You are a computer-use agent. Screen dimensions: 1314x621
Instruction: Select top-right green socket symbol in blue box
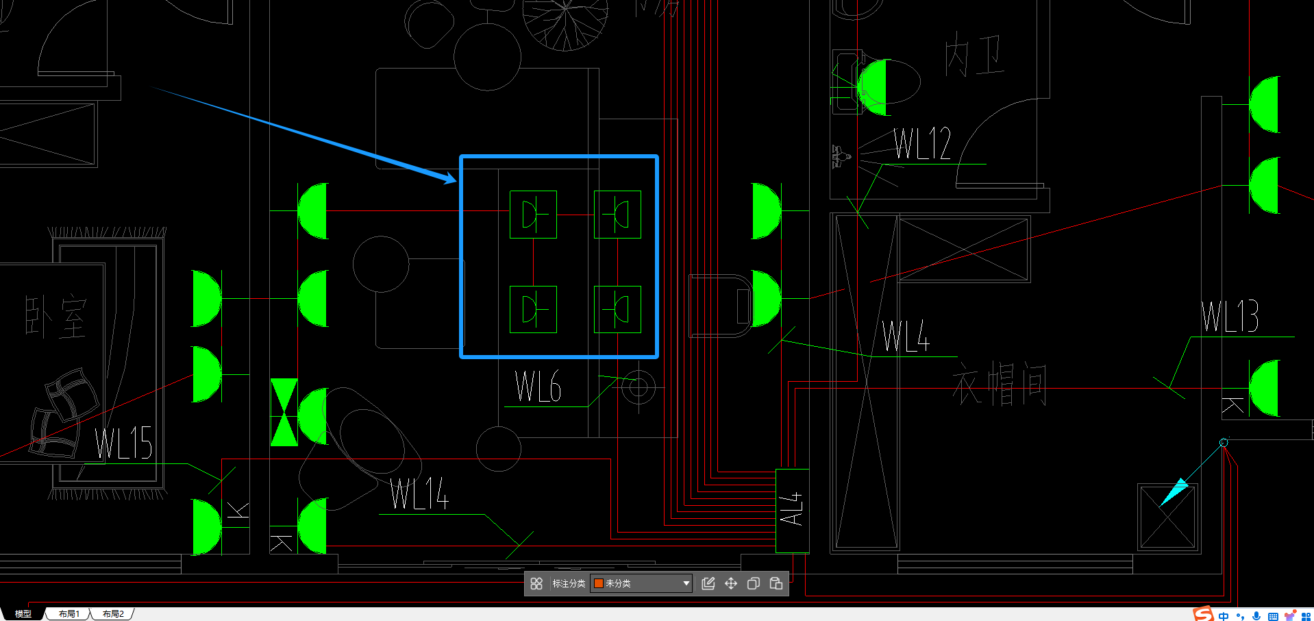coord(617,215)
